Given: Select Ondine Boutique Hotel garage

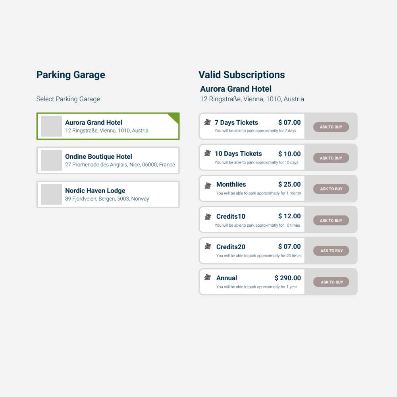Looking at the screenshot, I should (x=119, y=160).
